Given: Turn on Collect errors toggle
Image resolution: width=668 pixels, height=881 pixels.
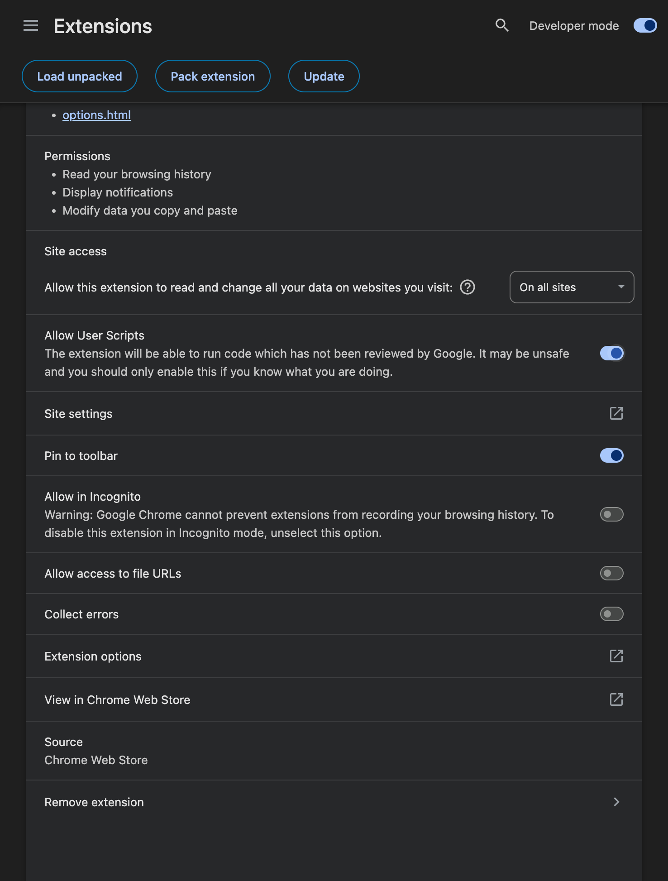Looking at the screenshot, I should click(x=612, y=614).
